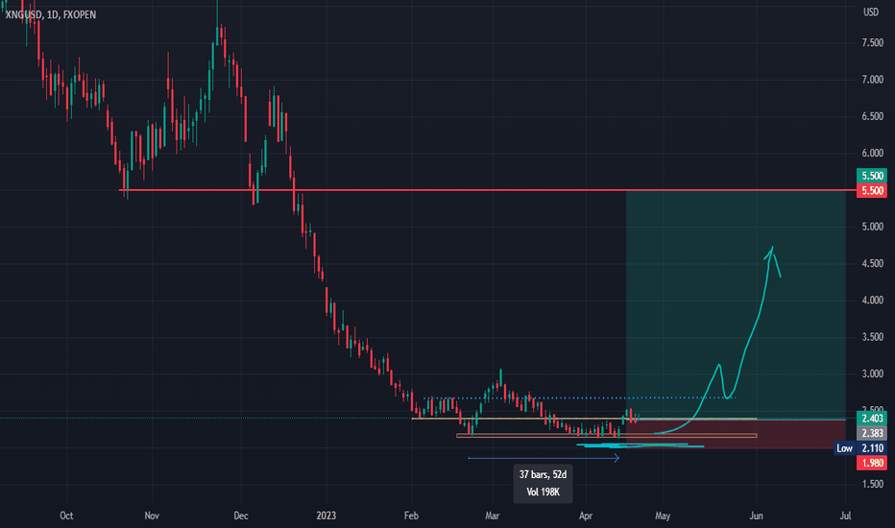Select the red 1.980 stop level label
This screenshot has height=528, width=895.
point(872,463)
